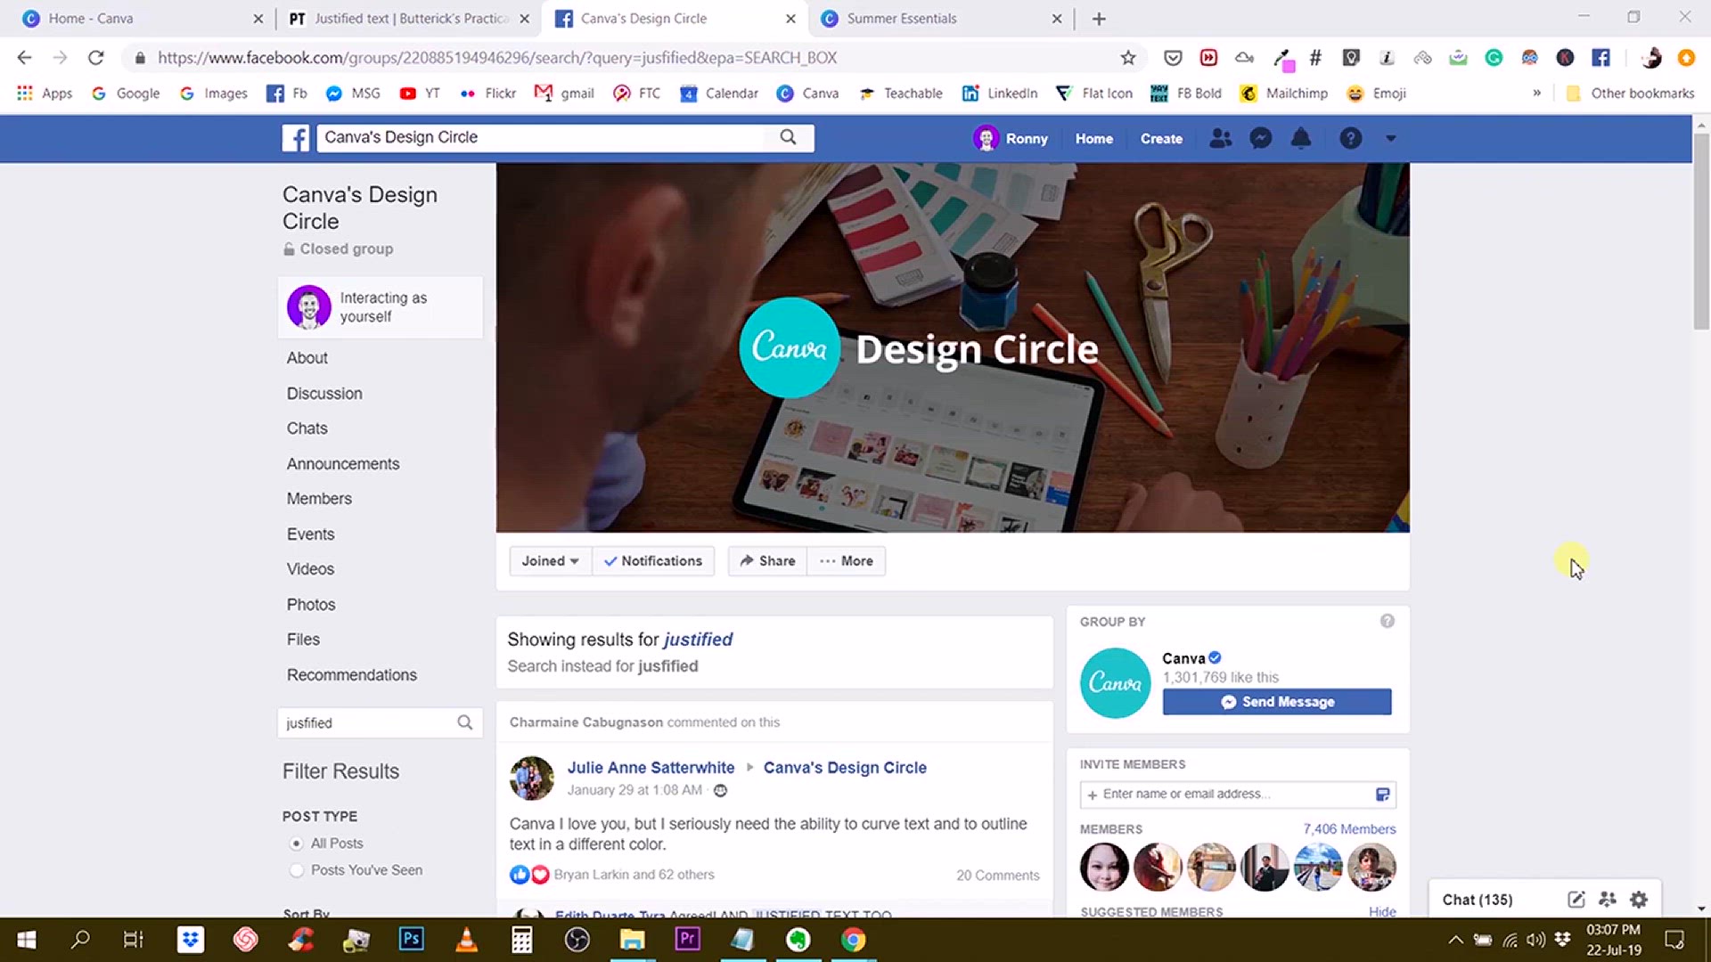Open Photoshop from the taskbar
This screenshot has height=962, width=1711.
(411, 940)
